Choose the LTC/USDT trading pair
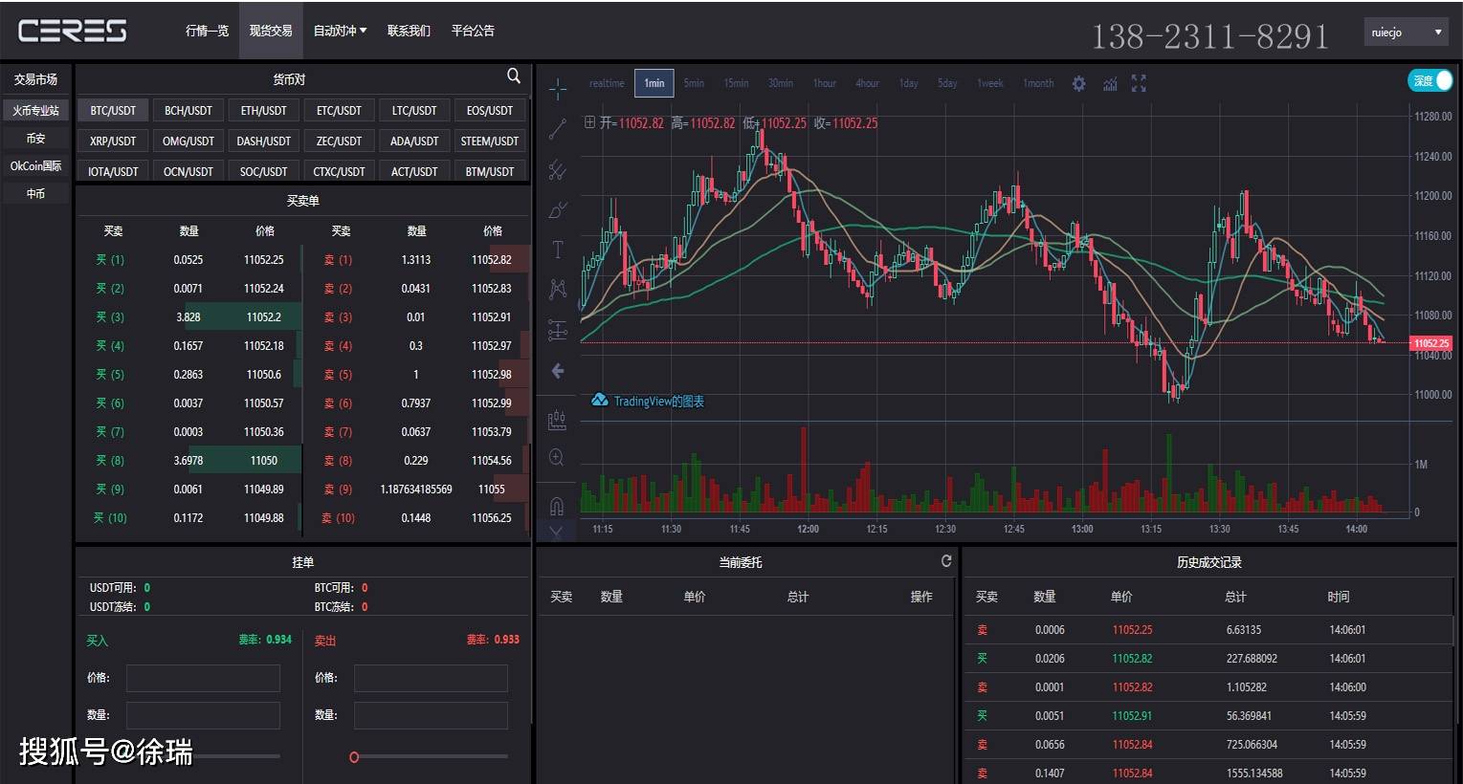This screenshot has width=1463, height=784. (x=414, y=111)
